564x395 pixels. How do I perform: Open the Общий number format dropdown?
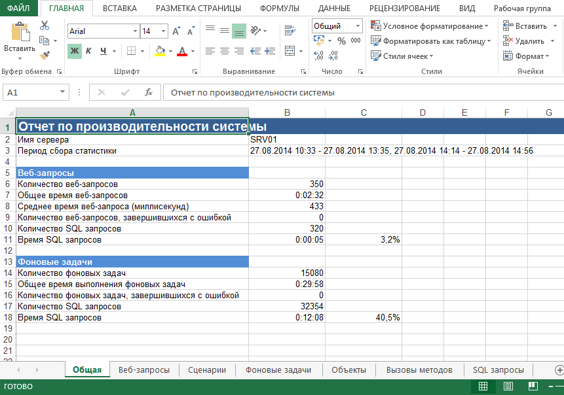pyautogui.click(x=358, y=26)
